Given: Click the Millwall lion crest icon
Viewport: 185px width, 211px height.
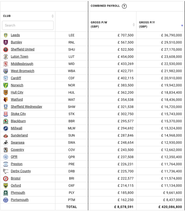Looking at the screenshot, I should click(6, 128).
